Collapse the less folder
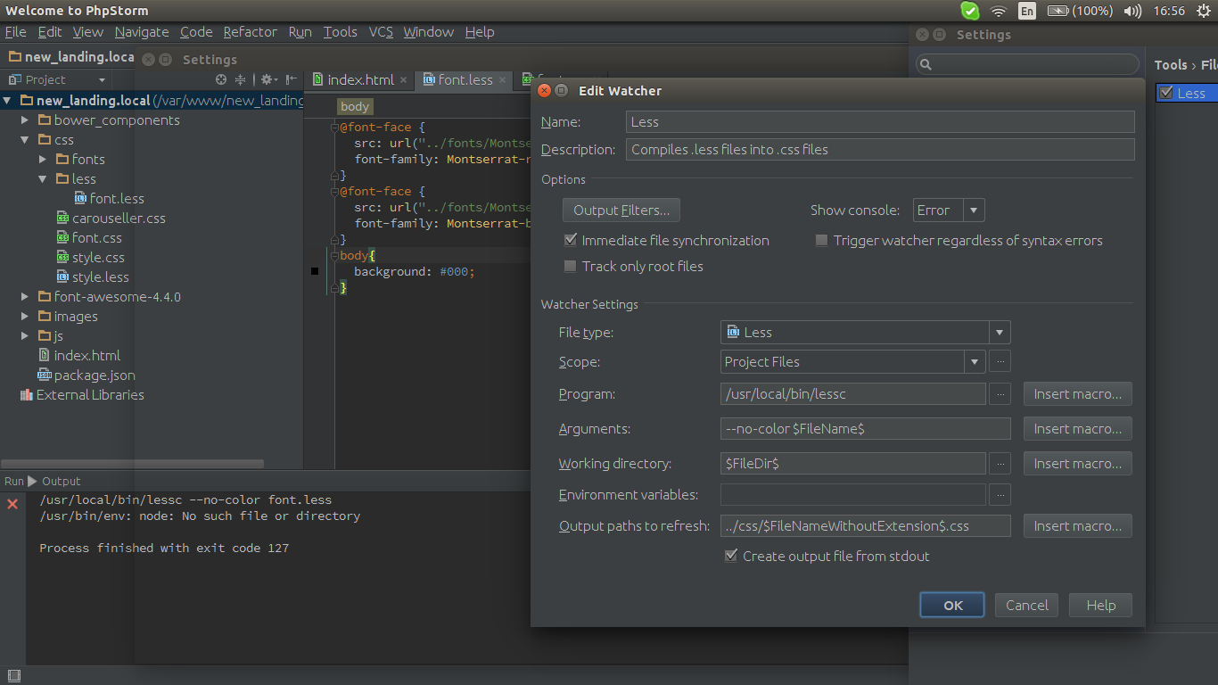Image resolution: width=1218 pixels, height=685 pixels. 43,178
